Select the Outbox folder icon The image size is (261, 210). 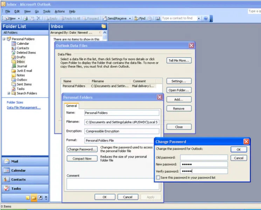[x=13, y=80]
